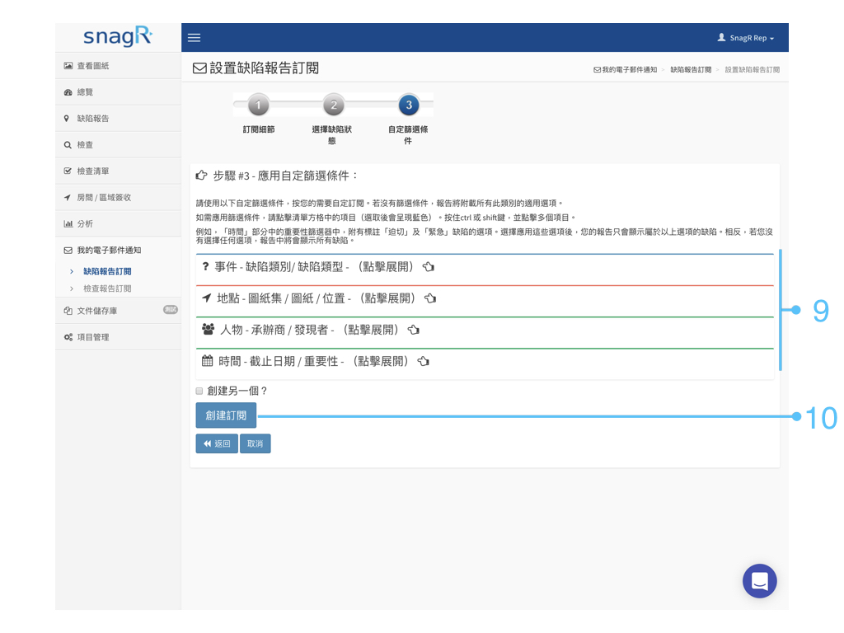844x633 pixels.
Task: Click the picture icon next to 查看圖紙
Action: coord(68,66)
